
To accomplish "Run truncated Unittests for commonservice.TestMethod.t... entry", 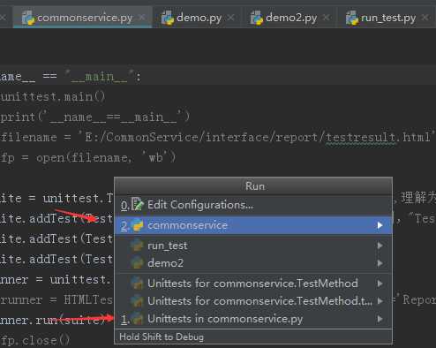I will [x=253, y=301].
